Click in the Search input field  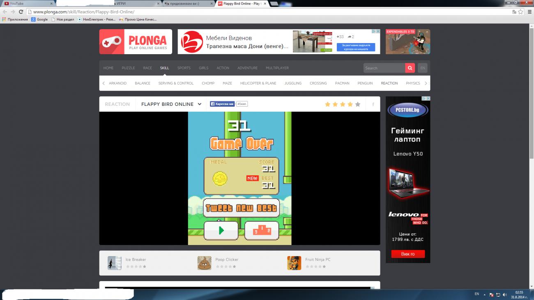pos(384,68)
